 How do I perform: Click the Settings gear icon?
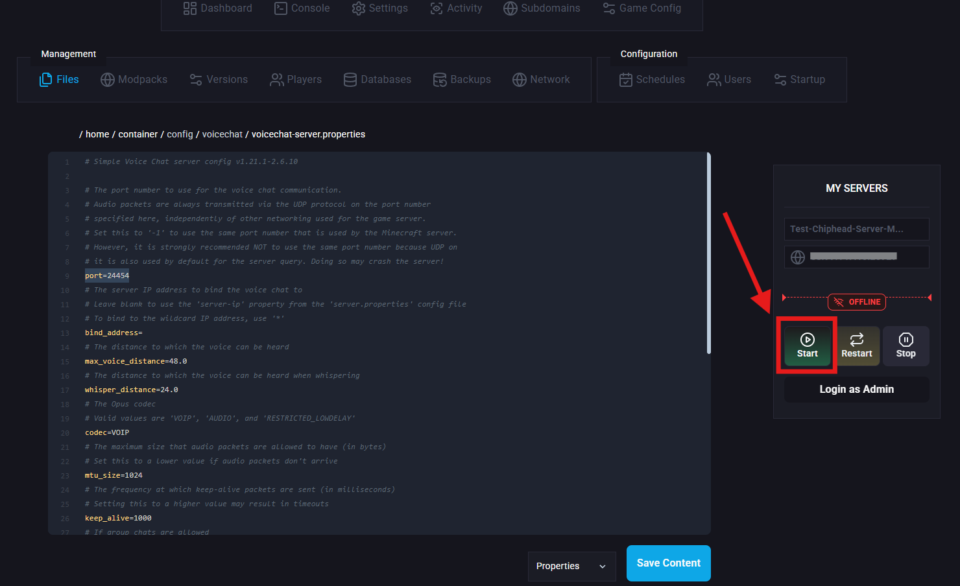pyautogui.click(x=358, y=8)
